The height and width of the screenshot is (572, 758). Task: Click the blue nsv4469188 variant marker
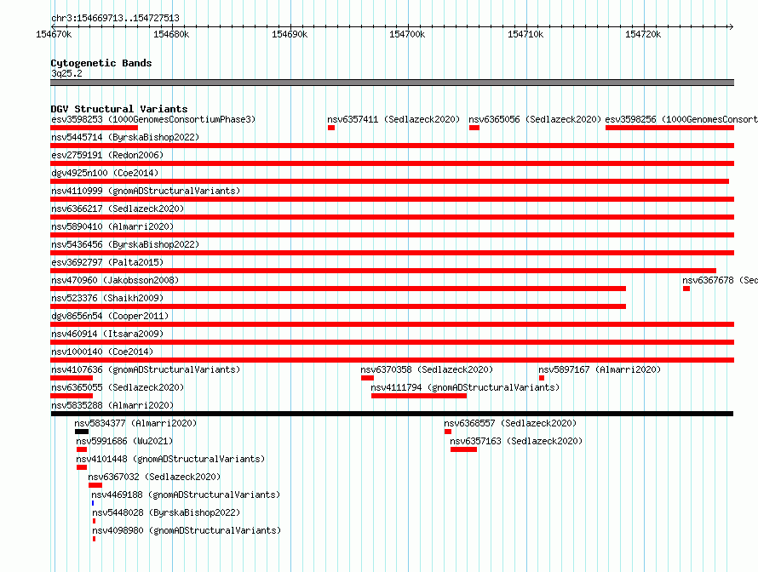(93, 503)
